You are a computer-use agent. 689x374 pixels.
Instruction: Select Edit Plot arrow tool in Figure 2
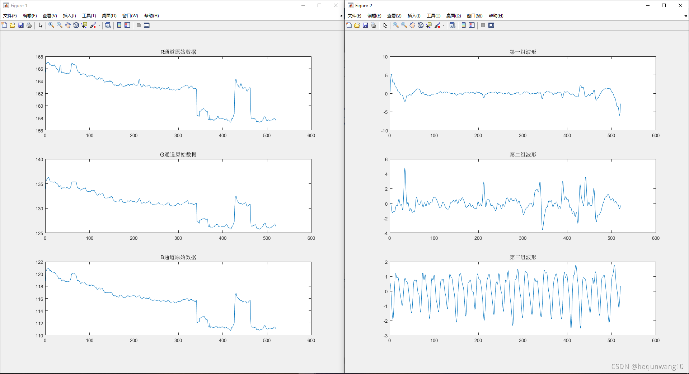(x=385, y=25)
